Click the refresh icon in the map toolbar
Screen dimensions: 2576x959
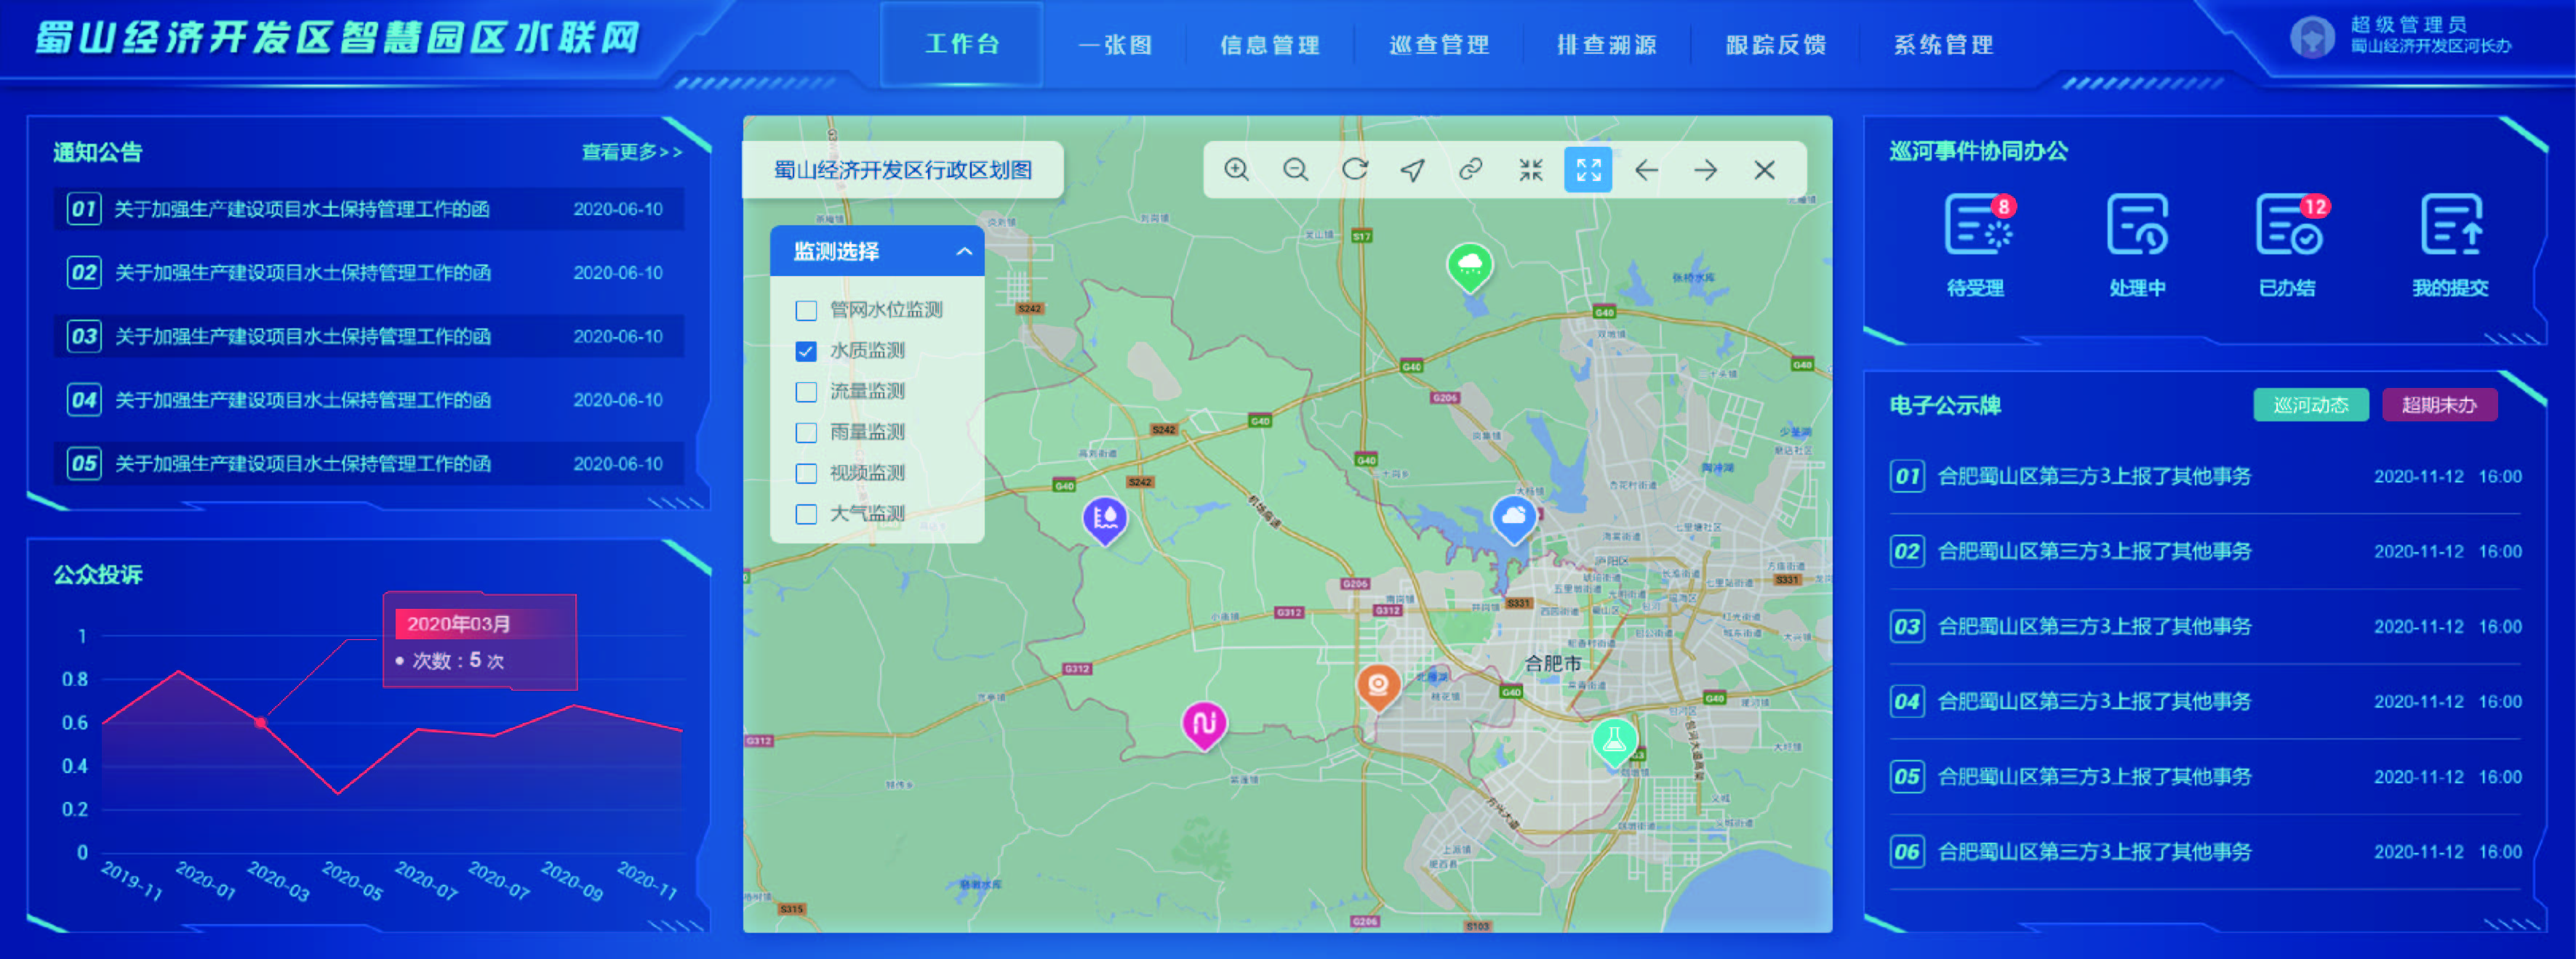pos(1356,170)
